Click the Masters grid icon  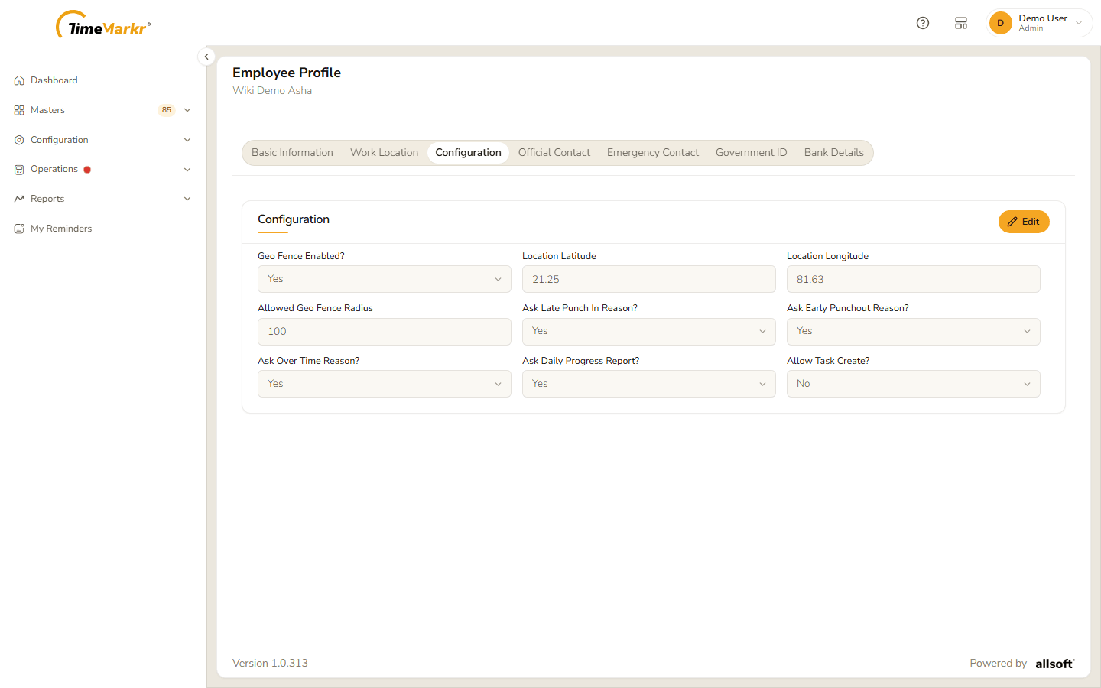[19, 110]
